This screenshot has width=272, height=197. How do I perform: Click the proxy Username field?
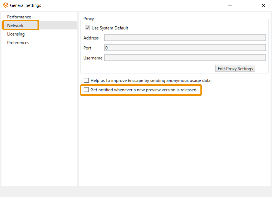click(185, 58)
